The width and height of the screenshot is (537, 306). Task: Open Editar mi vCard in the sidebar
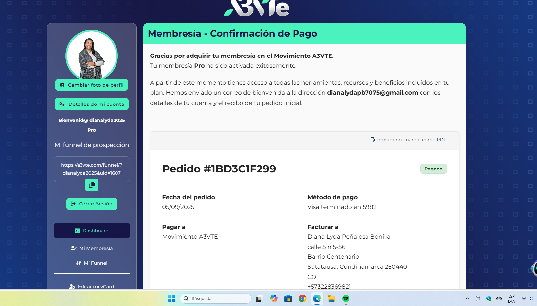(x=92, y=287)
